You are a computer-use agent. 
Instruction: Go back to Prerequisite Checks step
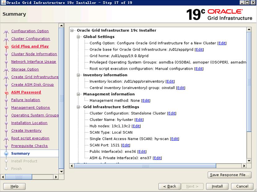(29, 146)
